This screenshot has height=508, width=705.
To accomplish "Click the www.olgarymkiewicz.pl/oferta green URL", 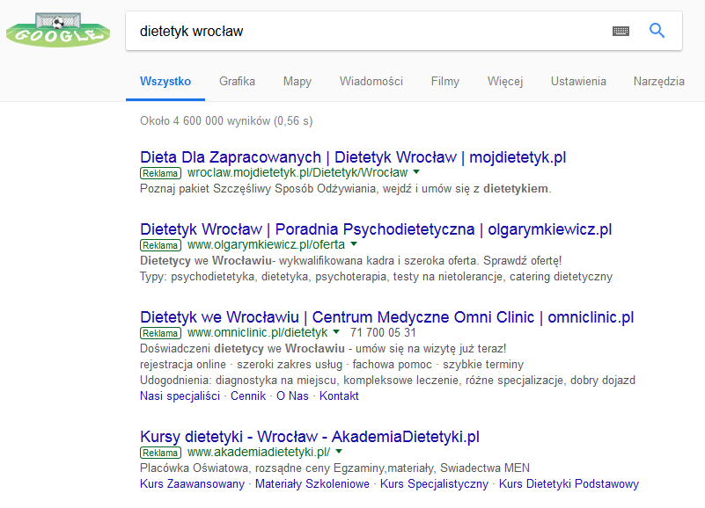I will tap(266, 244).
